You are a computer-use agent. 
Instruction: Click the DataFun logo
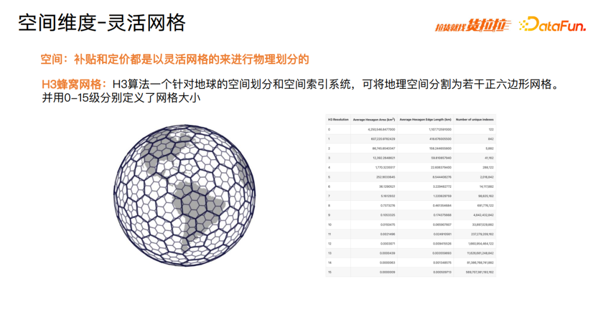click(x=552, y=24)
